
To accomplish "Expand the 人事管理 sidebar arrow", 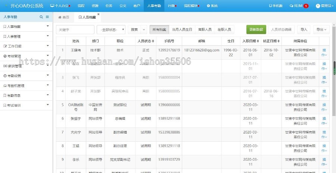I will click(x=48, y=36).
